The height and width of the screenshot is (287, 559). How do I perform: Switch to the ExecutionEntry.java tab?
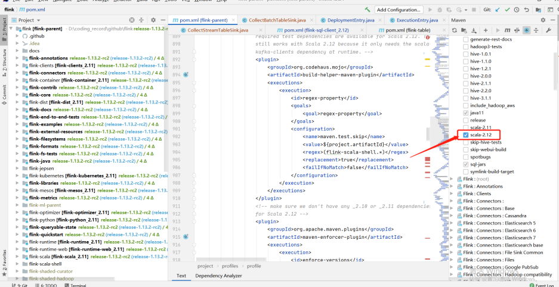click(417, 20)
